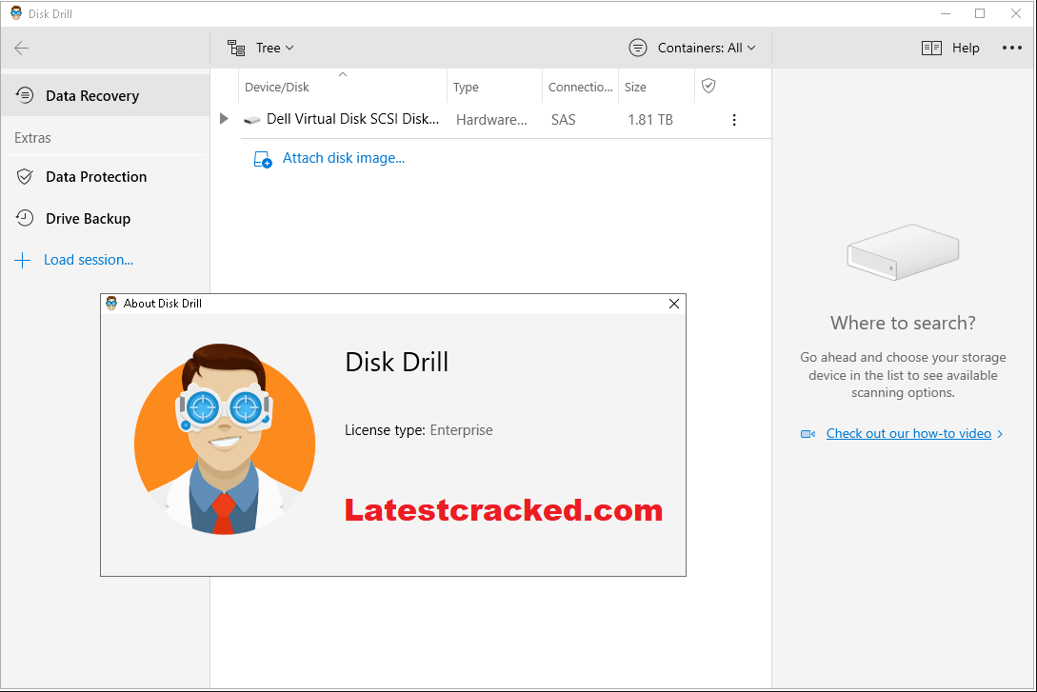
Task: Go back using the back arrow
Action: pos(22,48)
